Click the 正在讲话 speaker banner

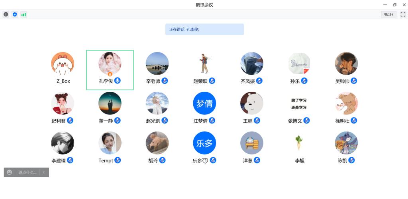coord(204,29)
